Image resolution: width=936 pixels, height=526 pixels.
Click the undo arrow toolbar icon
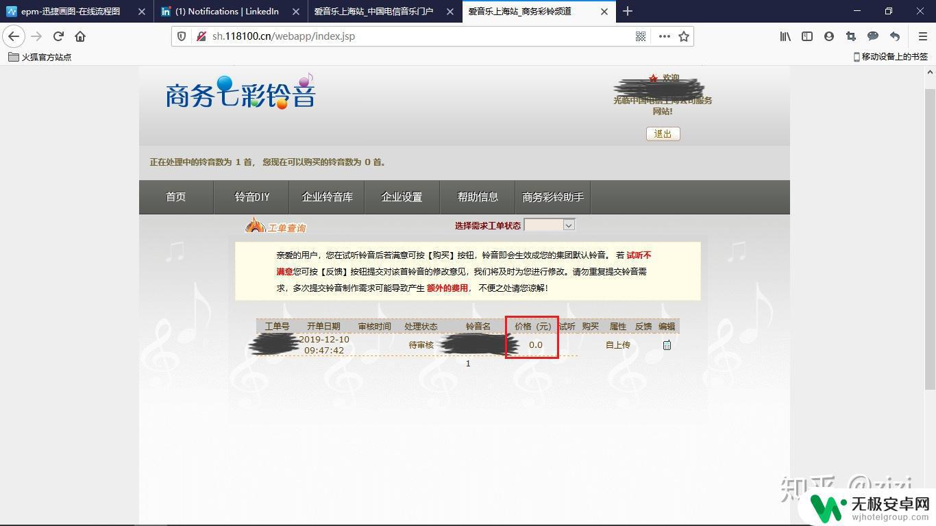895,36
